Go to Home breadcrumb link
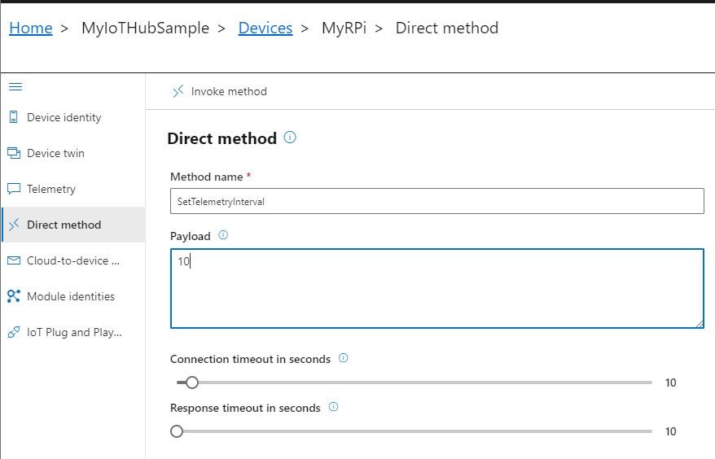 click(31, 28)
